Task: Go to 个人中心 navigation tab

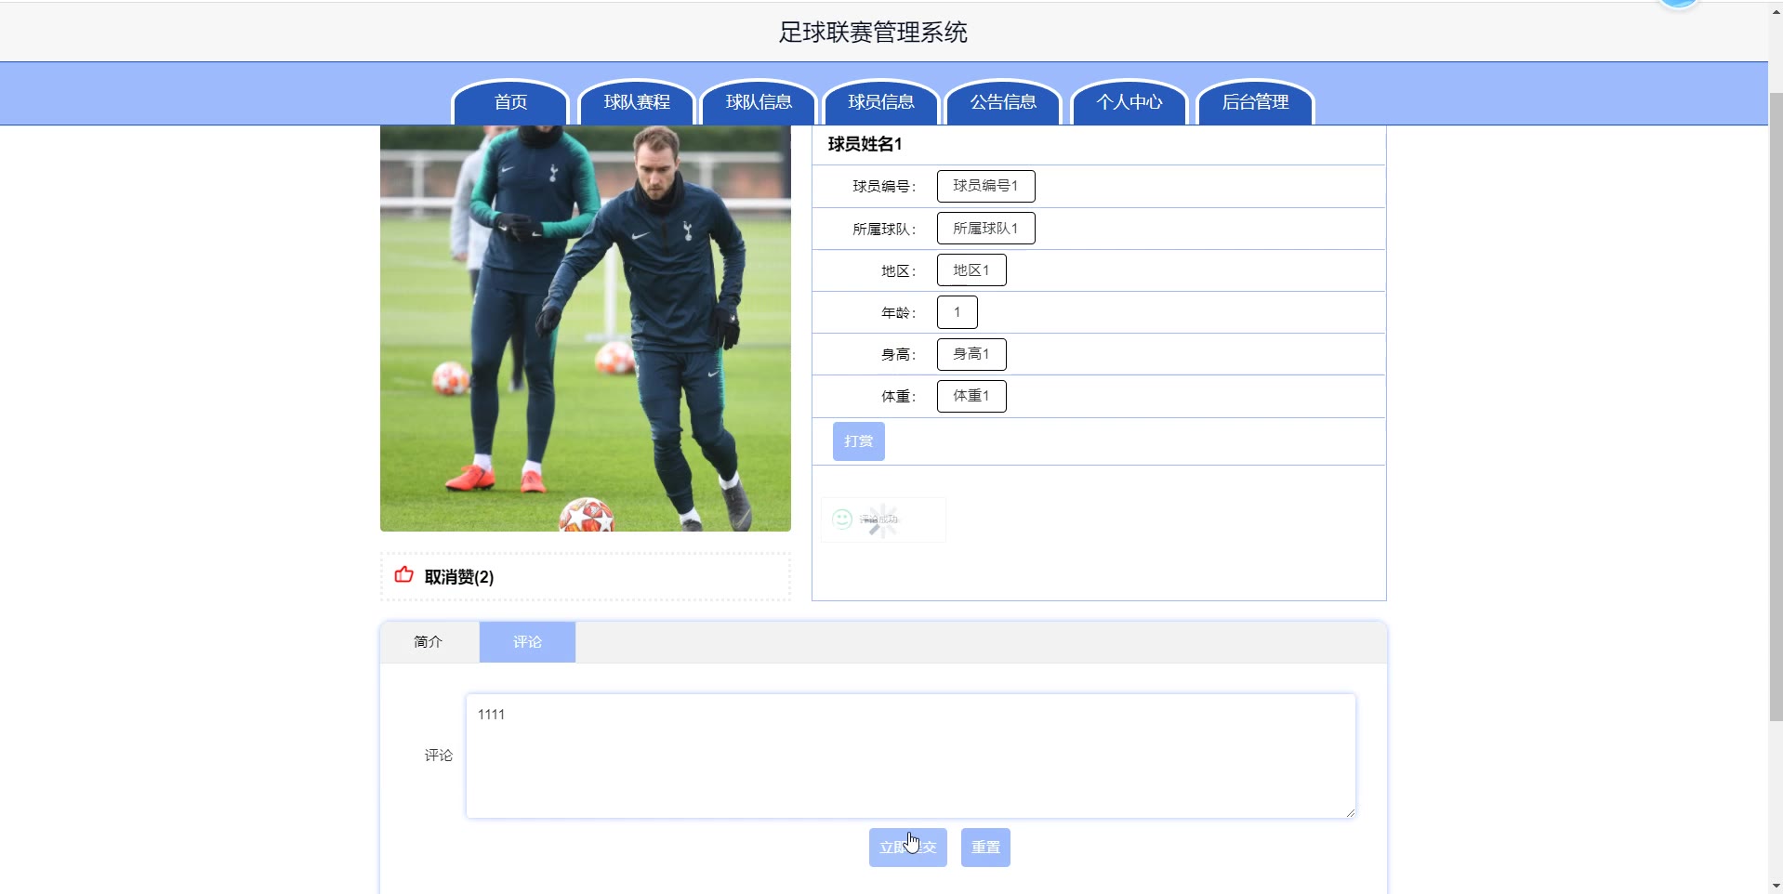Action: coord(1129,102)
